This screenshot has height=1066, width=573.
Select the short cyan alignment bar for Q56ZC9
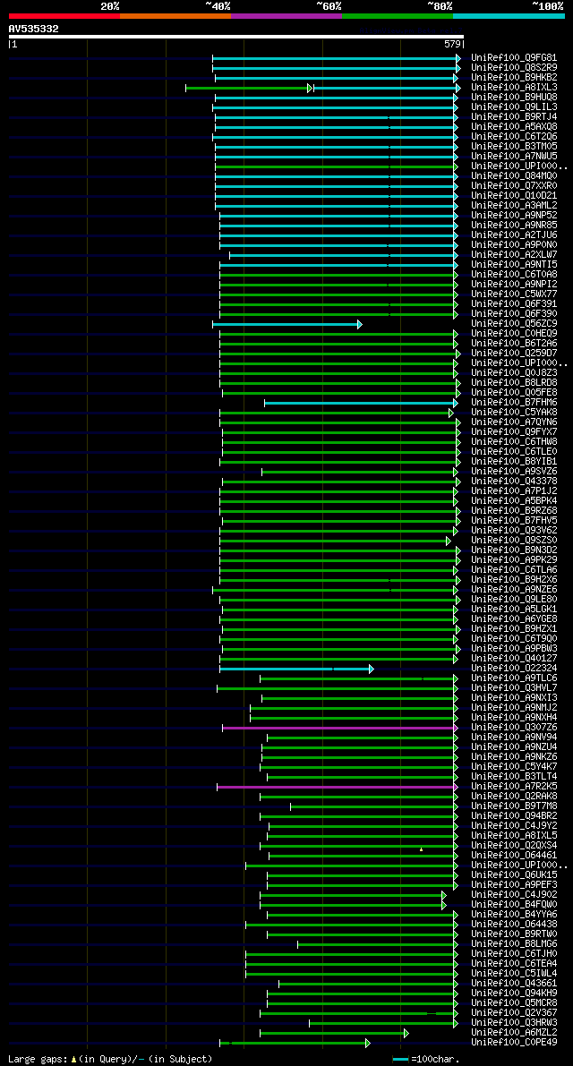(286, 324)
